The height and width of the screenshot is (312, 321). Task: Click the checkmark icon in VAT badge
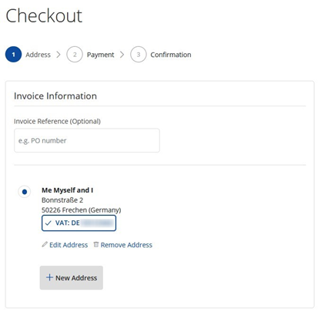[x=48, y=223]
